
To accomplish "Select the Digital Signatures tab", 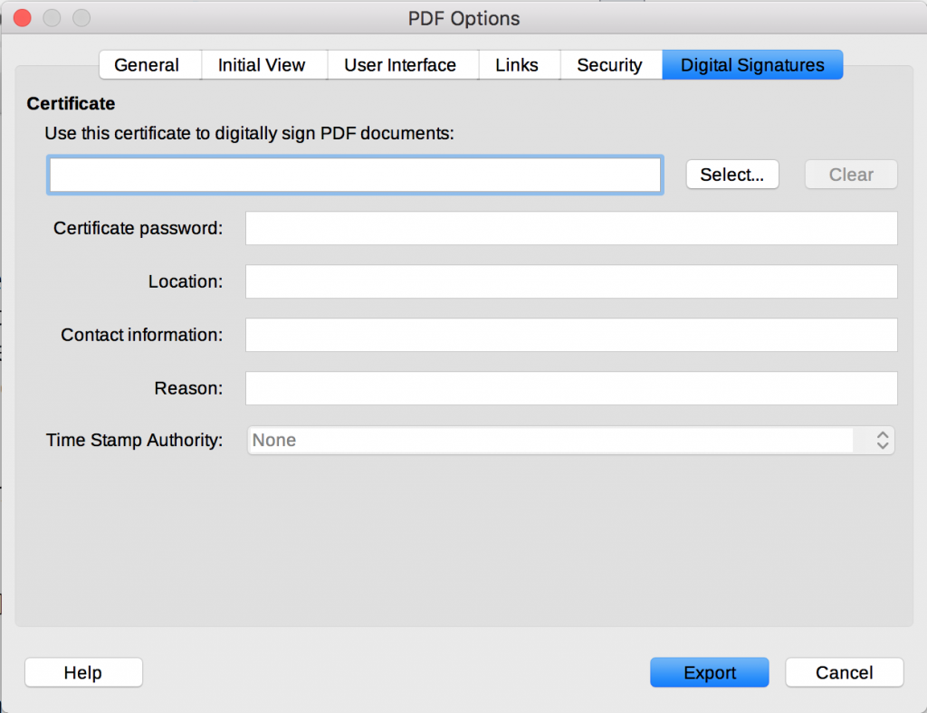I will (752, 64).
